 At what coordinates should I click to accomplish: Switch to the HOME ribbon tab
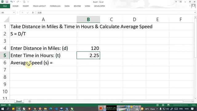(15, 6)
